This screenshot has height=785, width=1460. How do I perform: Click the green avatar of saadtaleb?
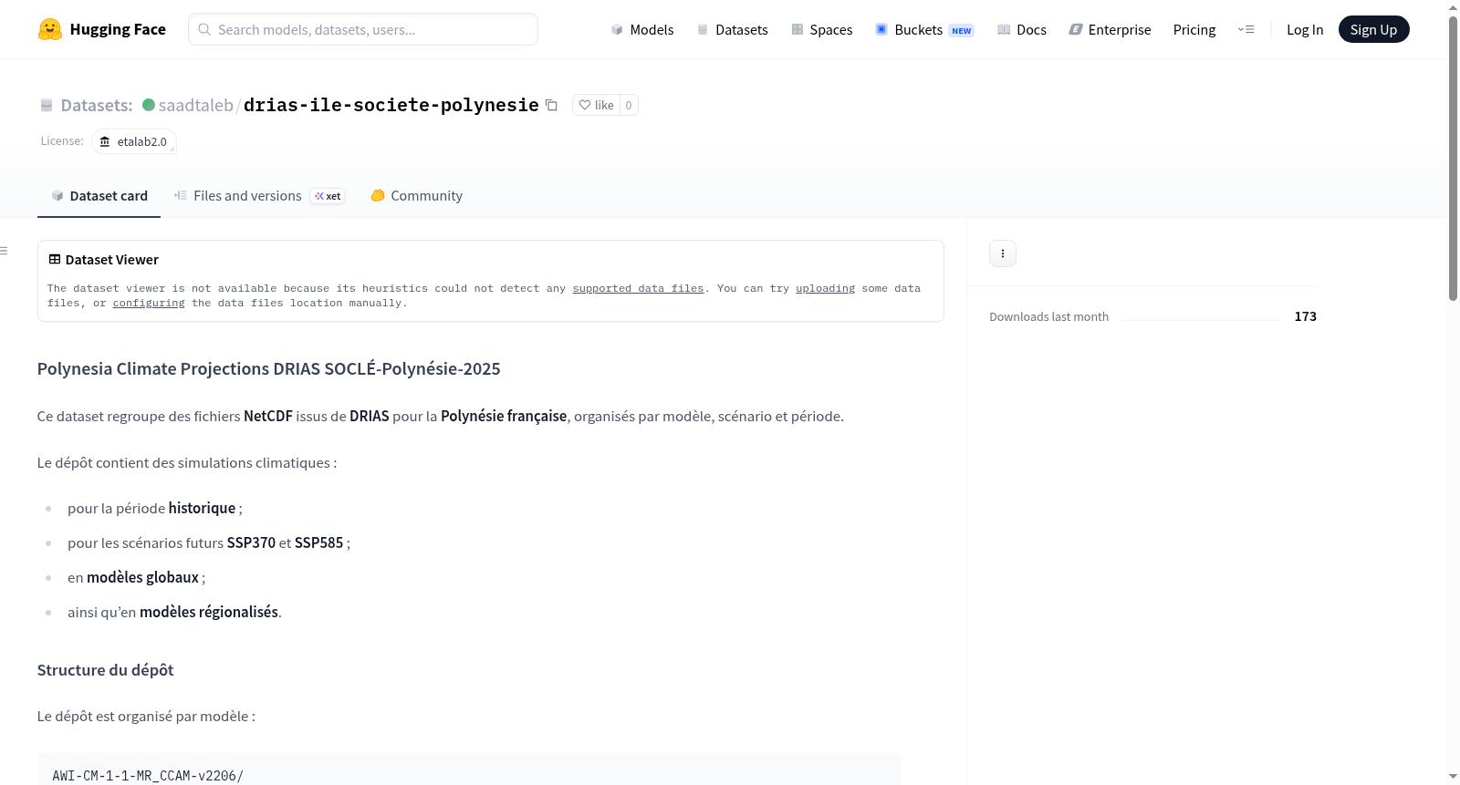pyautogui.click(x=149, y=105)
